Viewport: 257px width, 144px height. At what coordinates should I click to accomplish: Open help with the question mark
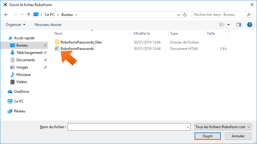point(249,25)
